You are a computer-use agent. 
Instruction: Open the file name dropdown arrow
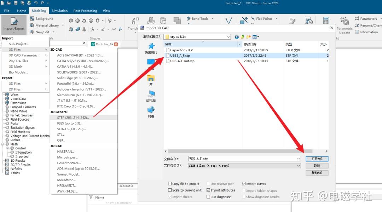pos(299,159)
